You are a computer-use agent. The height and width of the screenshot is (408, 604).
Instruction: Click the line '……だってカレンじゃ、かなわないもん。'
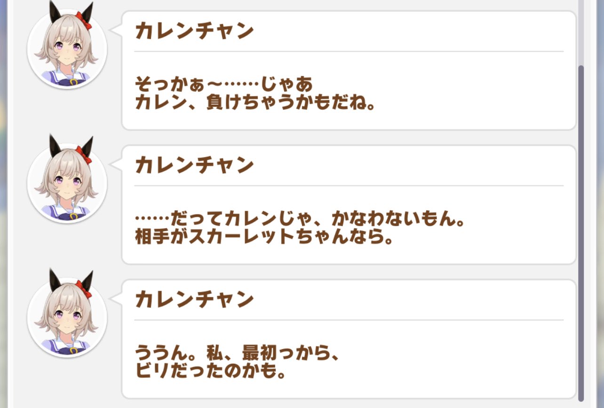coord(300,219)
